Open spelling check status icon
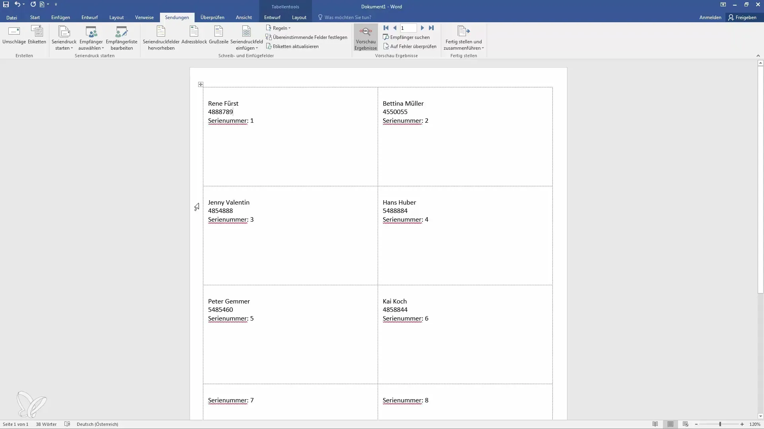Screen dimensions: 764x429 click(x=67, y=424)
